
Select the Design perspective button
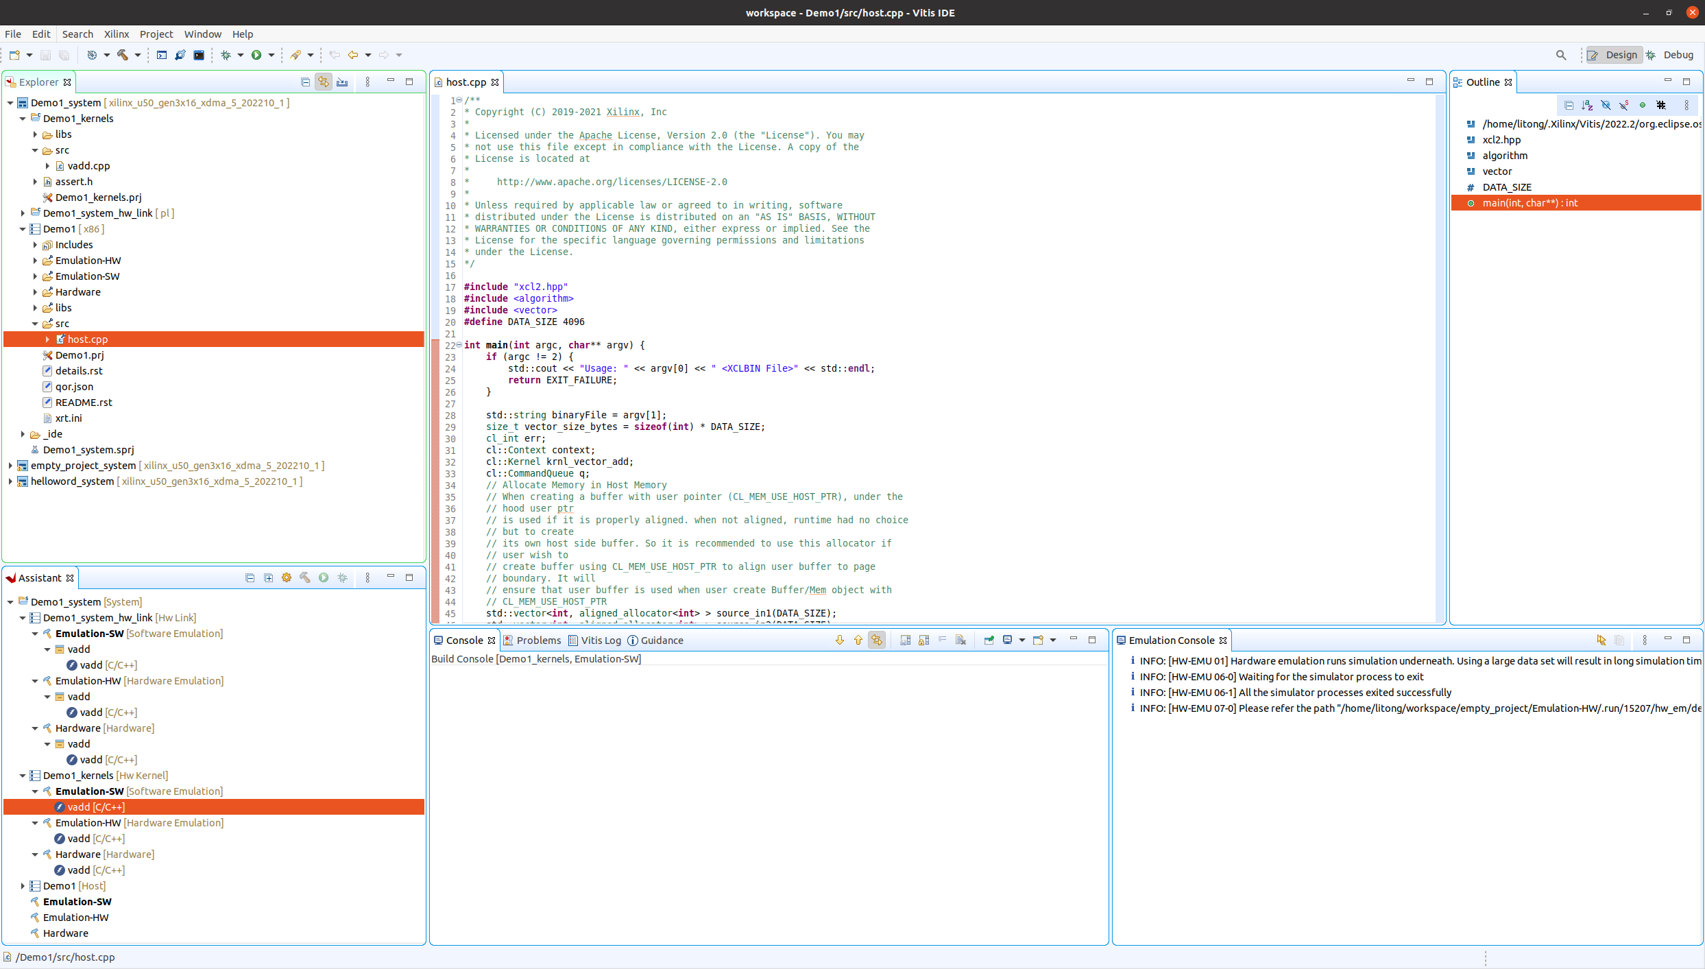click(1614, 55)
